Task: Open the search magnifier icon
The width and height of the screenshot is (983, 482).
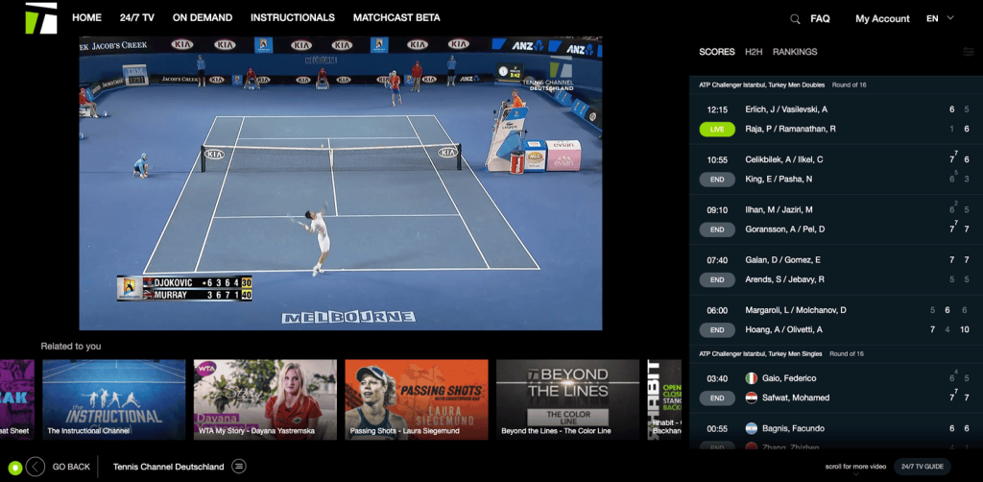Action: point(795,19)
